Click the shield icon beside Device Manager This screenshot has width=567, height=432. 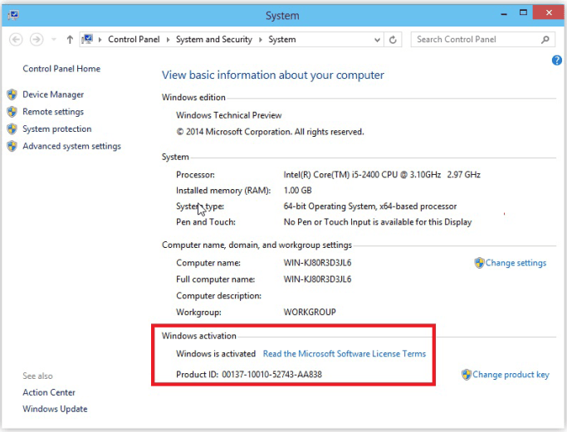12,95
